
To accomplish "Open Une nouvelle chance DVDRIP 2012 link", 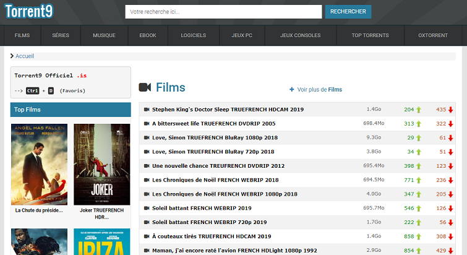I will 218,166.
